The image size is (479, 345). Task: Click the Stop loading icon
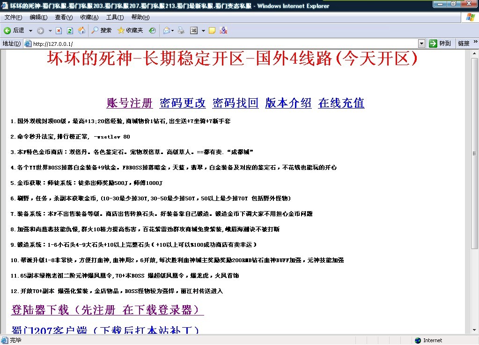tap(59, 30)
